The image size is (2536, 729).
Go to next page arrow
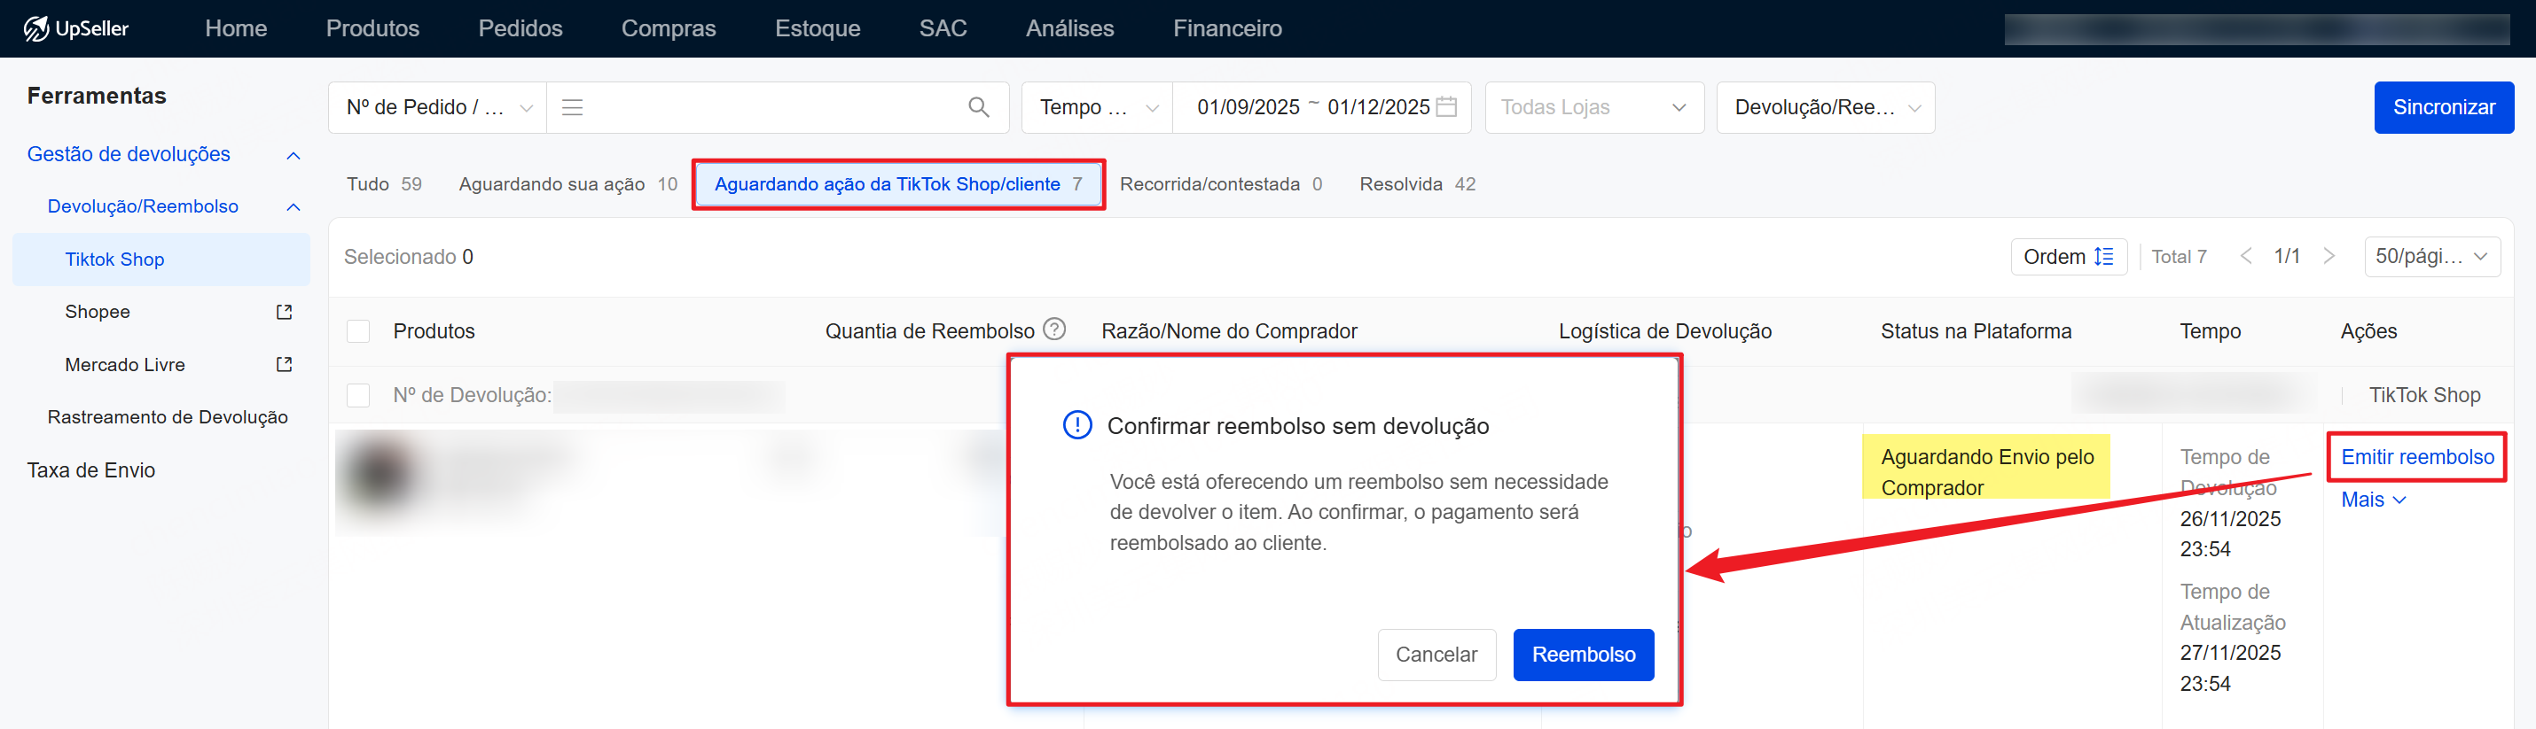coord(2329,257)
